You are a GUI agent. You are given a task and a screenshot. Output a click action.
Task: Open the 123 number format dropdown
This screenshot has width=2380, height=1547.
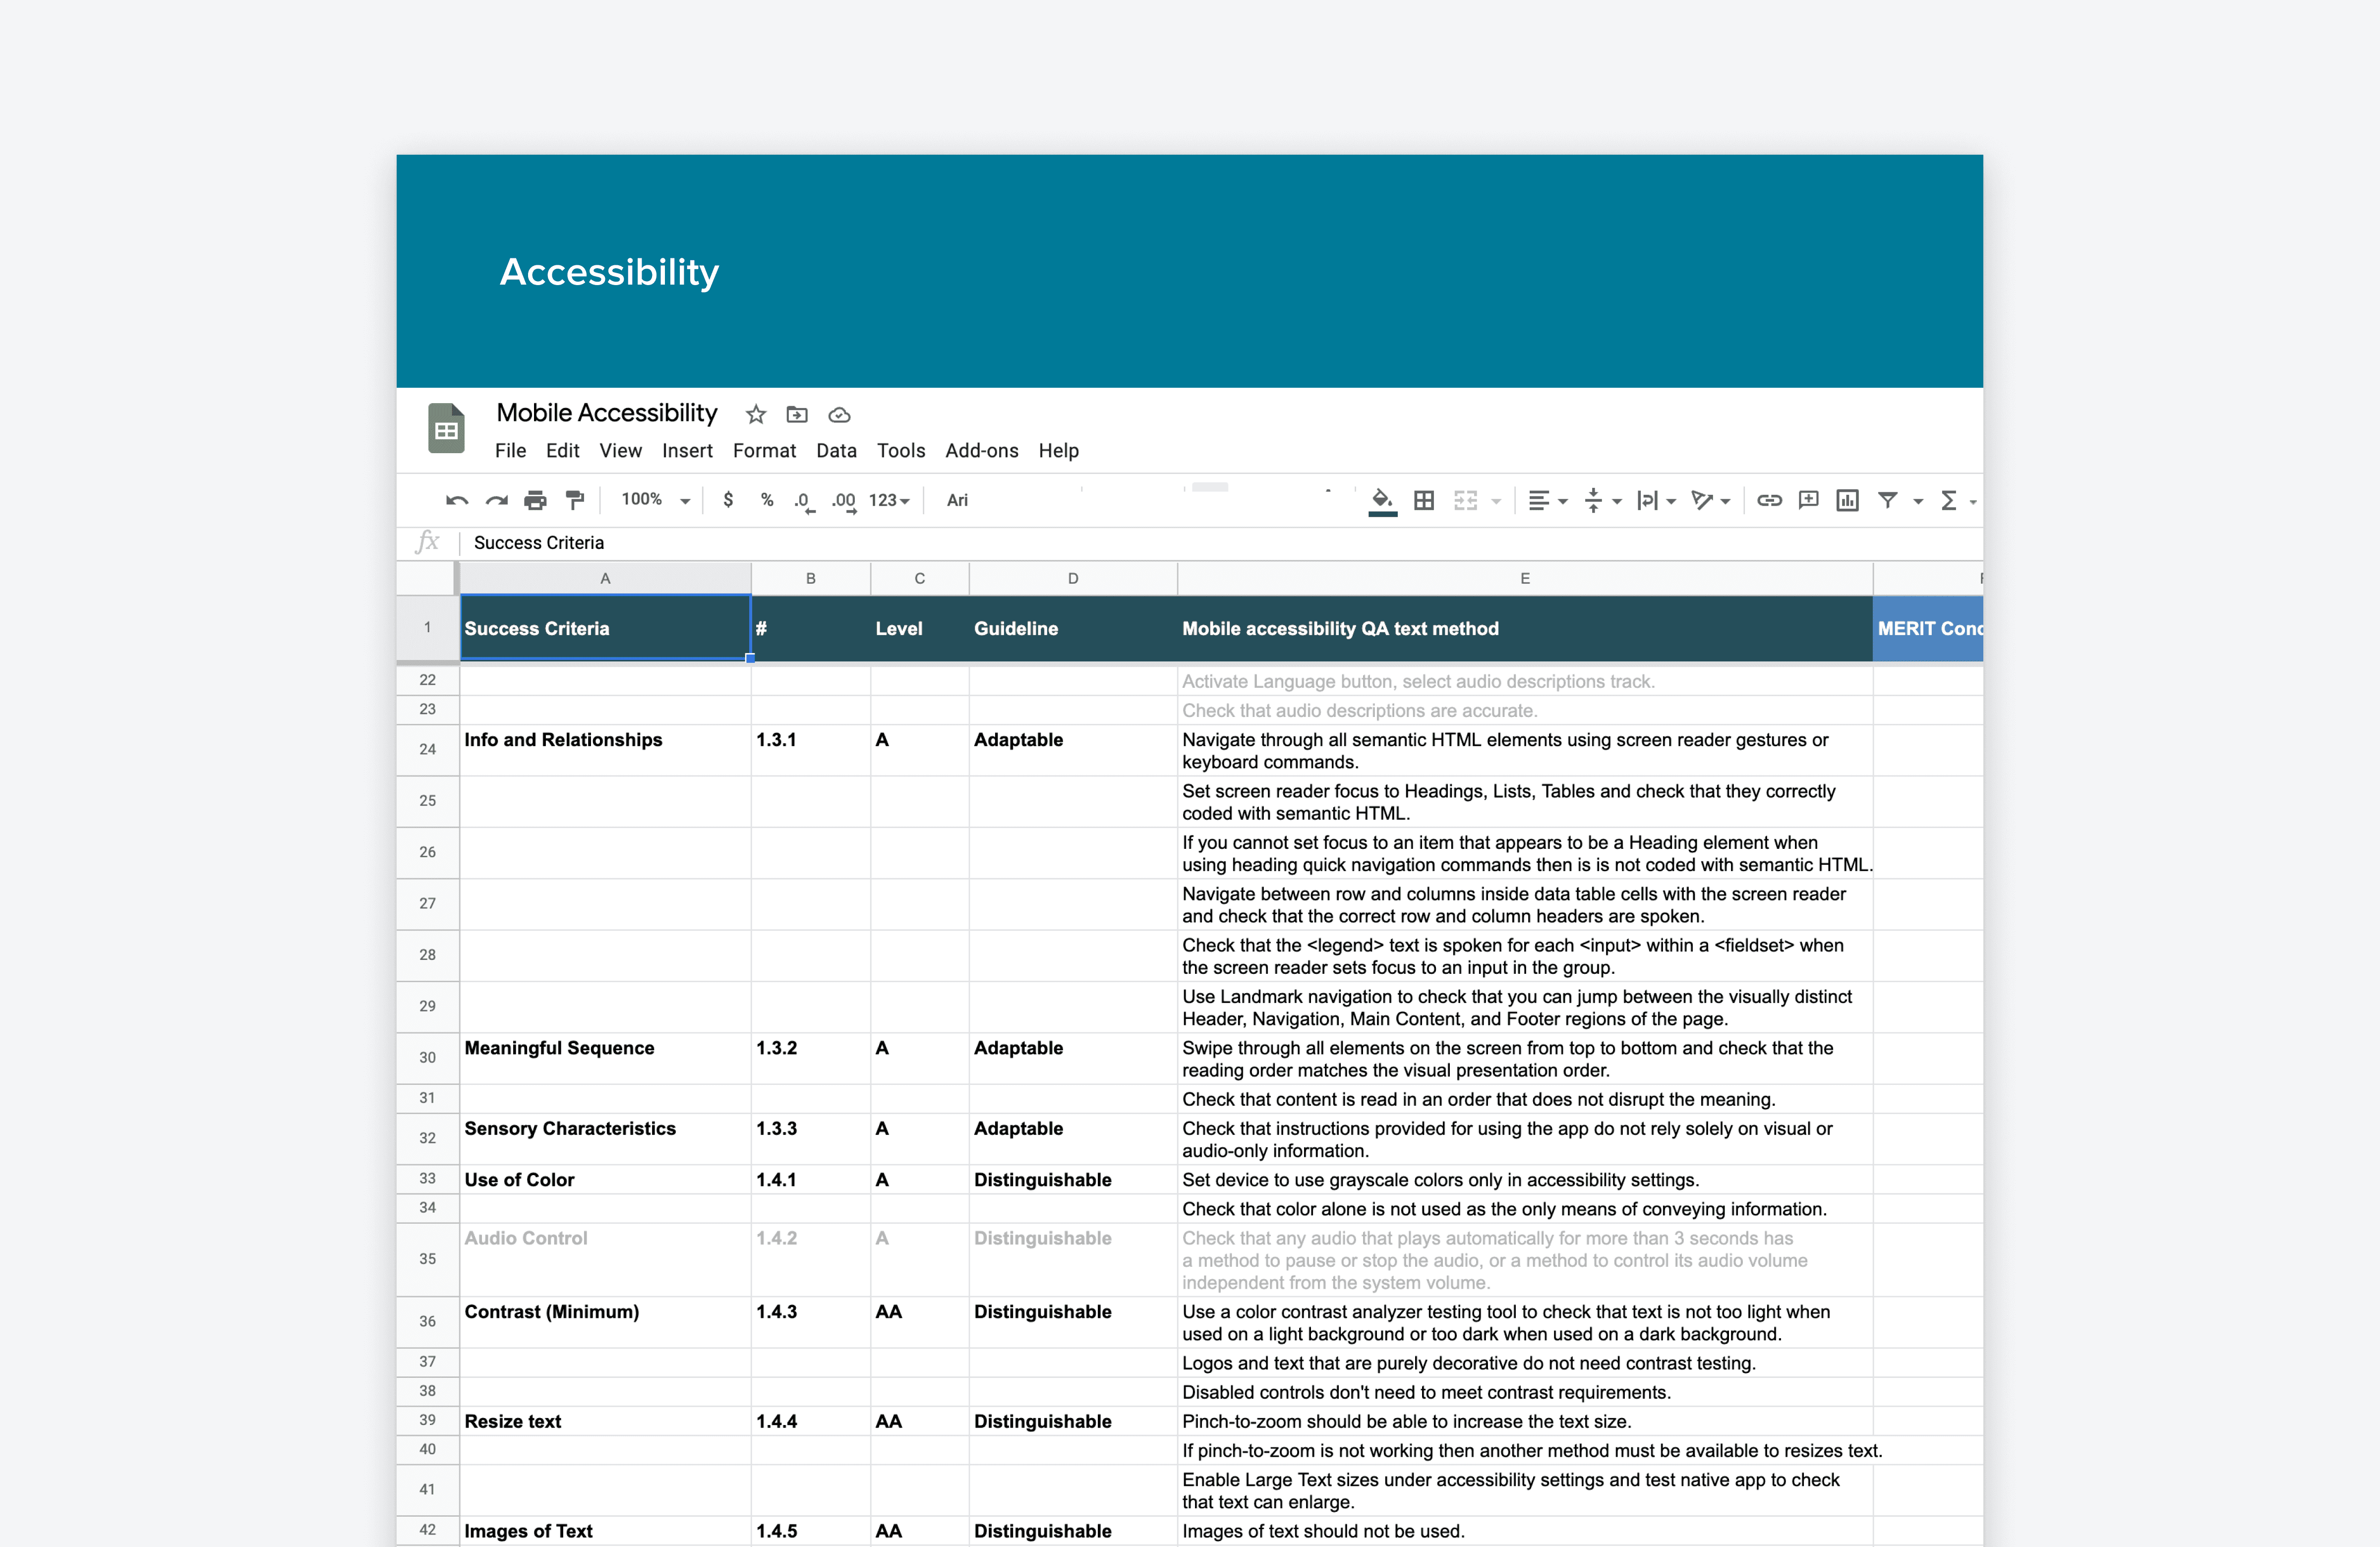tap(888, 500)
